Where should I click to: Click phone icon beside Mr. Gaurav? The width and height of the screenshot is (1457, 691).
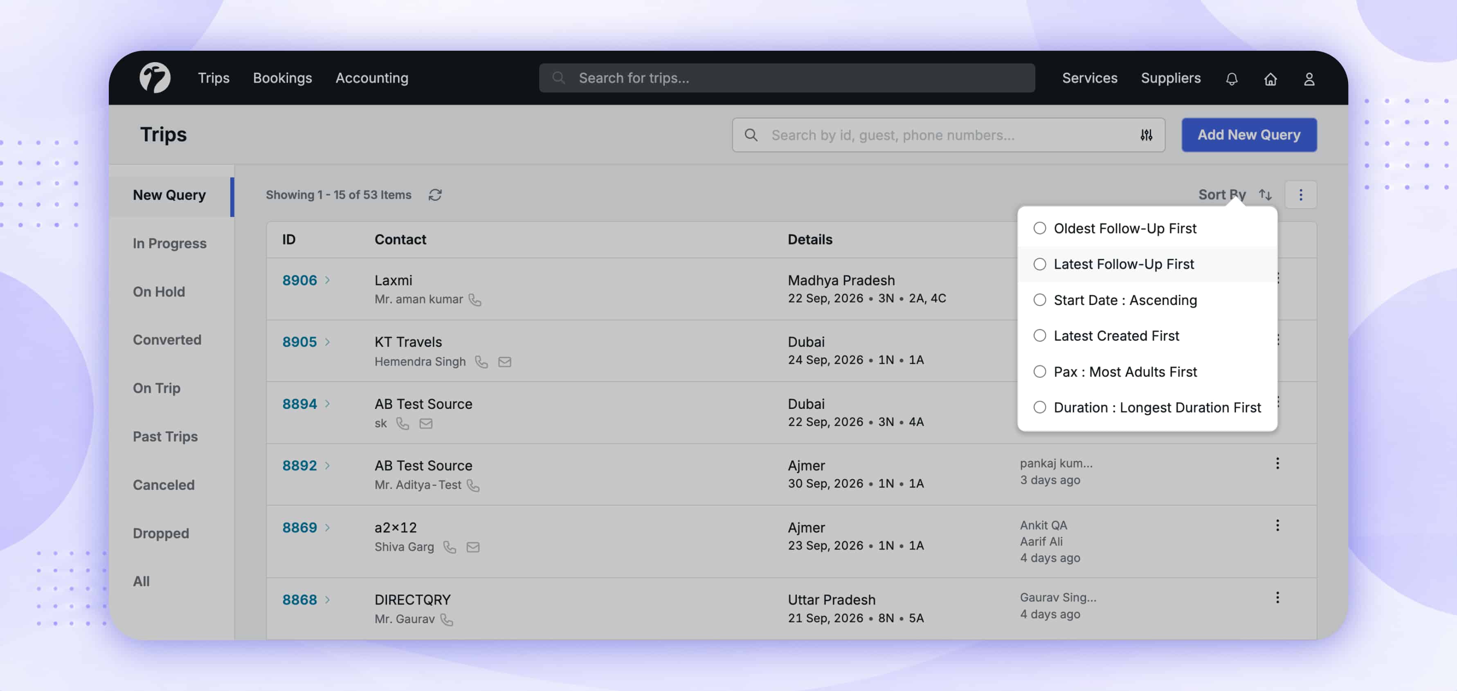tap(447, 620)
